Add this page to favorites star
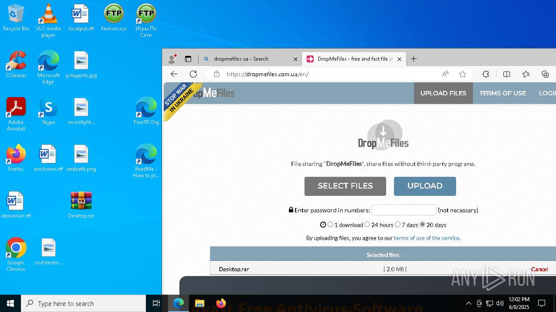Image resolution: width=556 pixels, height=312 pixels. click(463, 74)
